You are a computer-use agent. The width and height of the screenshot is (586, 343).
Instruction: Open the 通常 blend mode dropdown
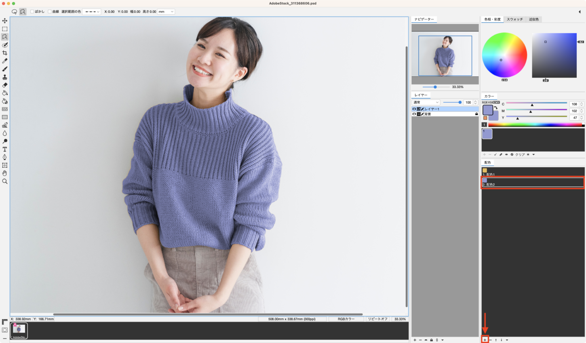(426, 102)
